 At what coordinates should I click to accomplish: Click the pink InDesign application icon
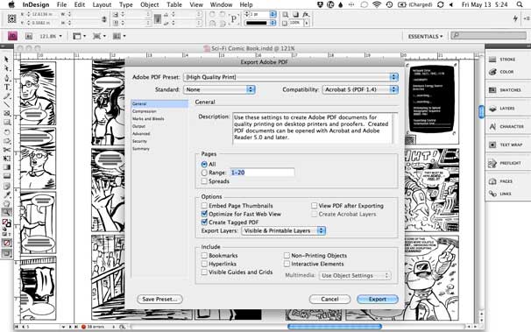12,36
